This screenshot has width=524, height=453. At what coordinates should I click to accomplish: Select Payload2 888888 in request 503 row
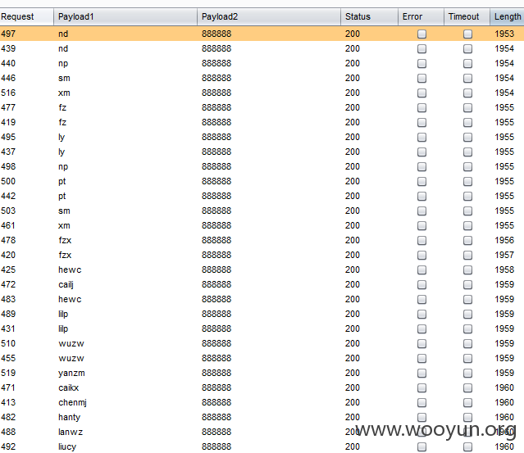pyautogui.click(x=216, y=211)
